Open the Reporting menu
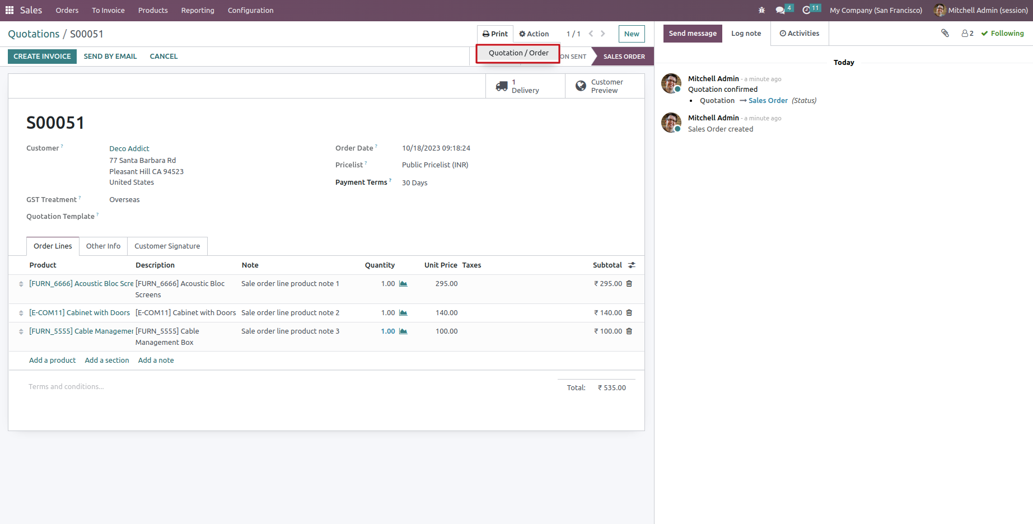Image resolution: width=1033 pixels, height=524 pixels. [x=197, y=10]
